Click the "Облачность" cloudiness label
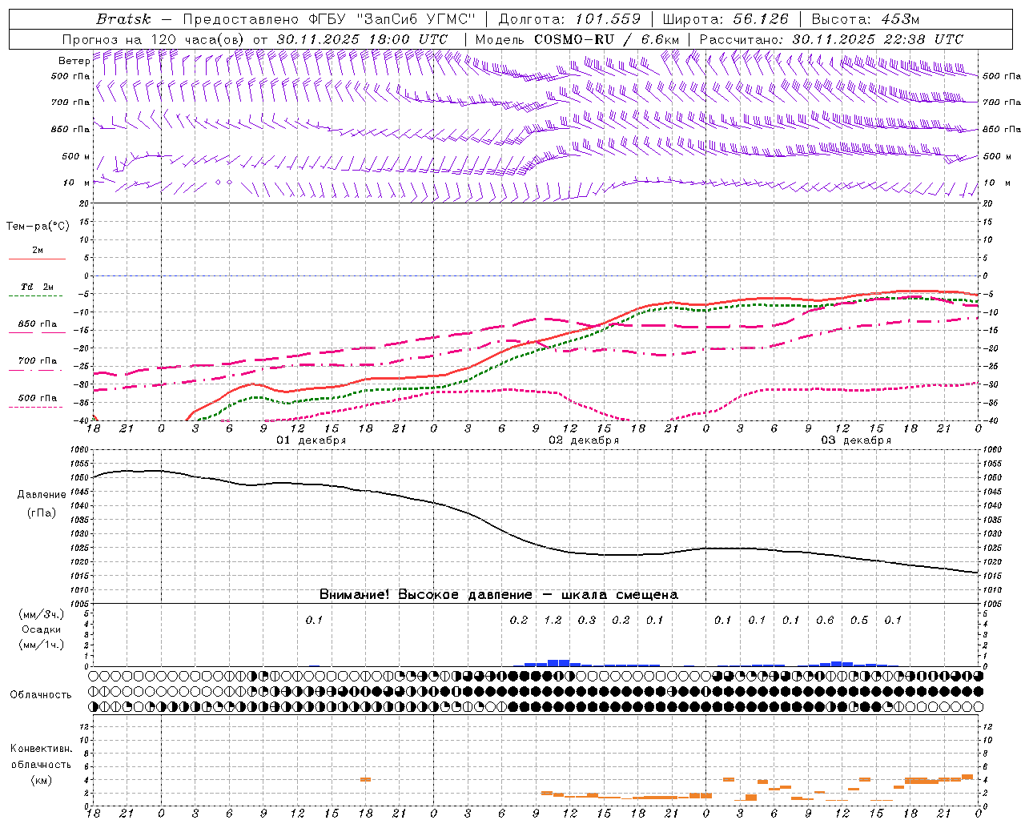Viewport: 1025px width, 820px height. tap(41, 695)
